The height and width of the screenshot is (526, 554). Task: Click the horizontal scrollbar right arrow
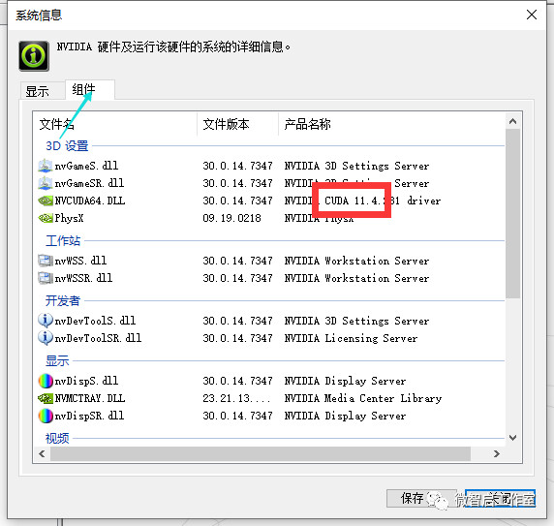point(497,453)
